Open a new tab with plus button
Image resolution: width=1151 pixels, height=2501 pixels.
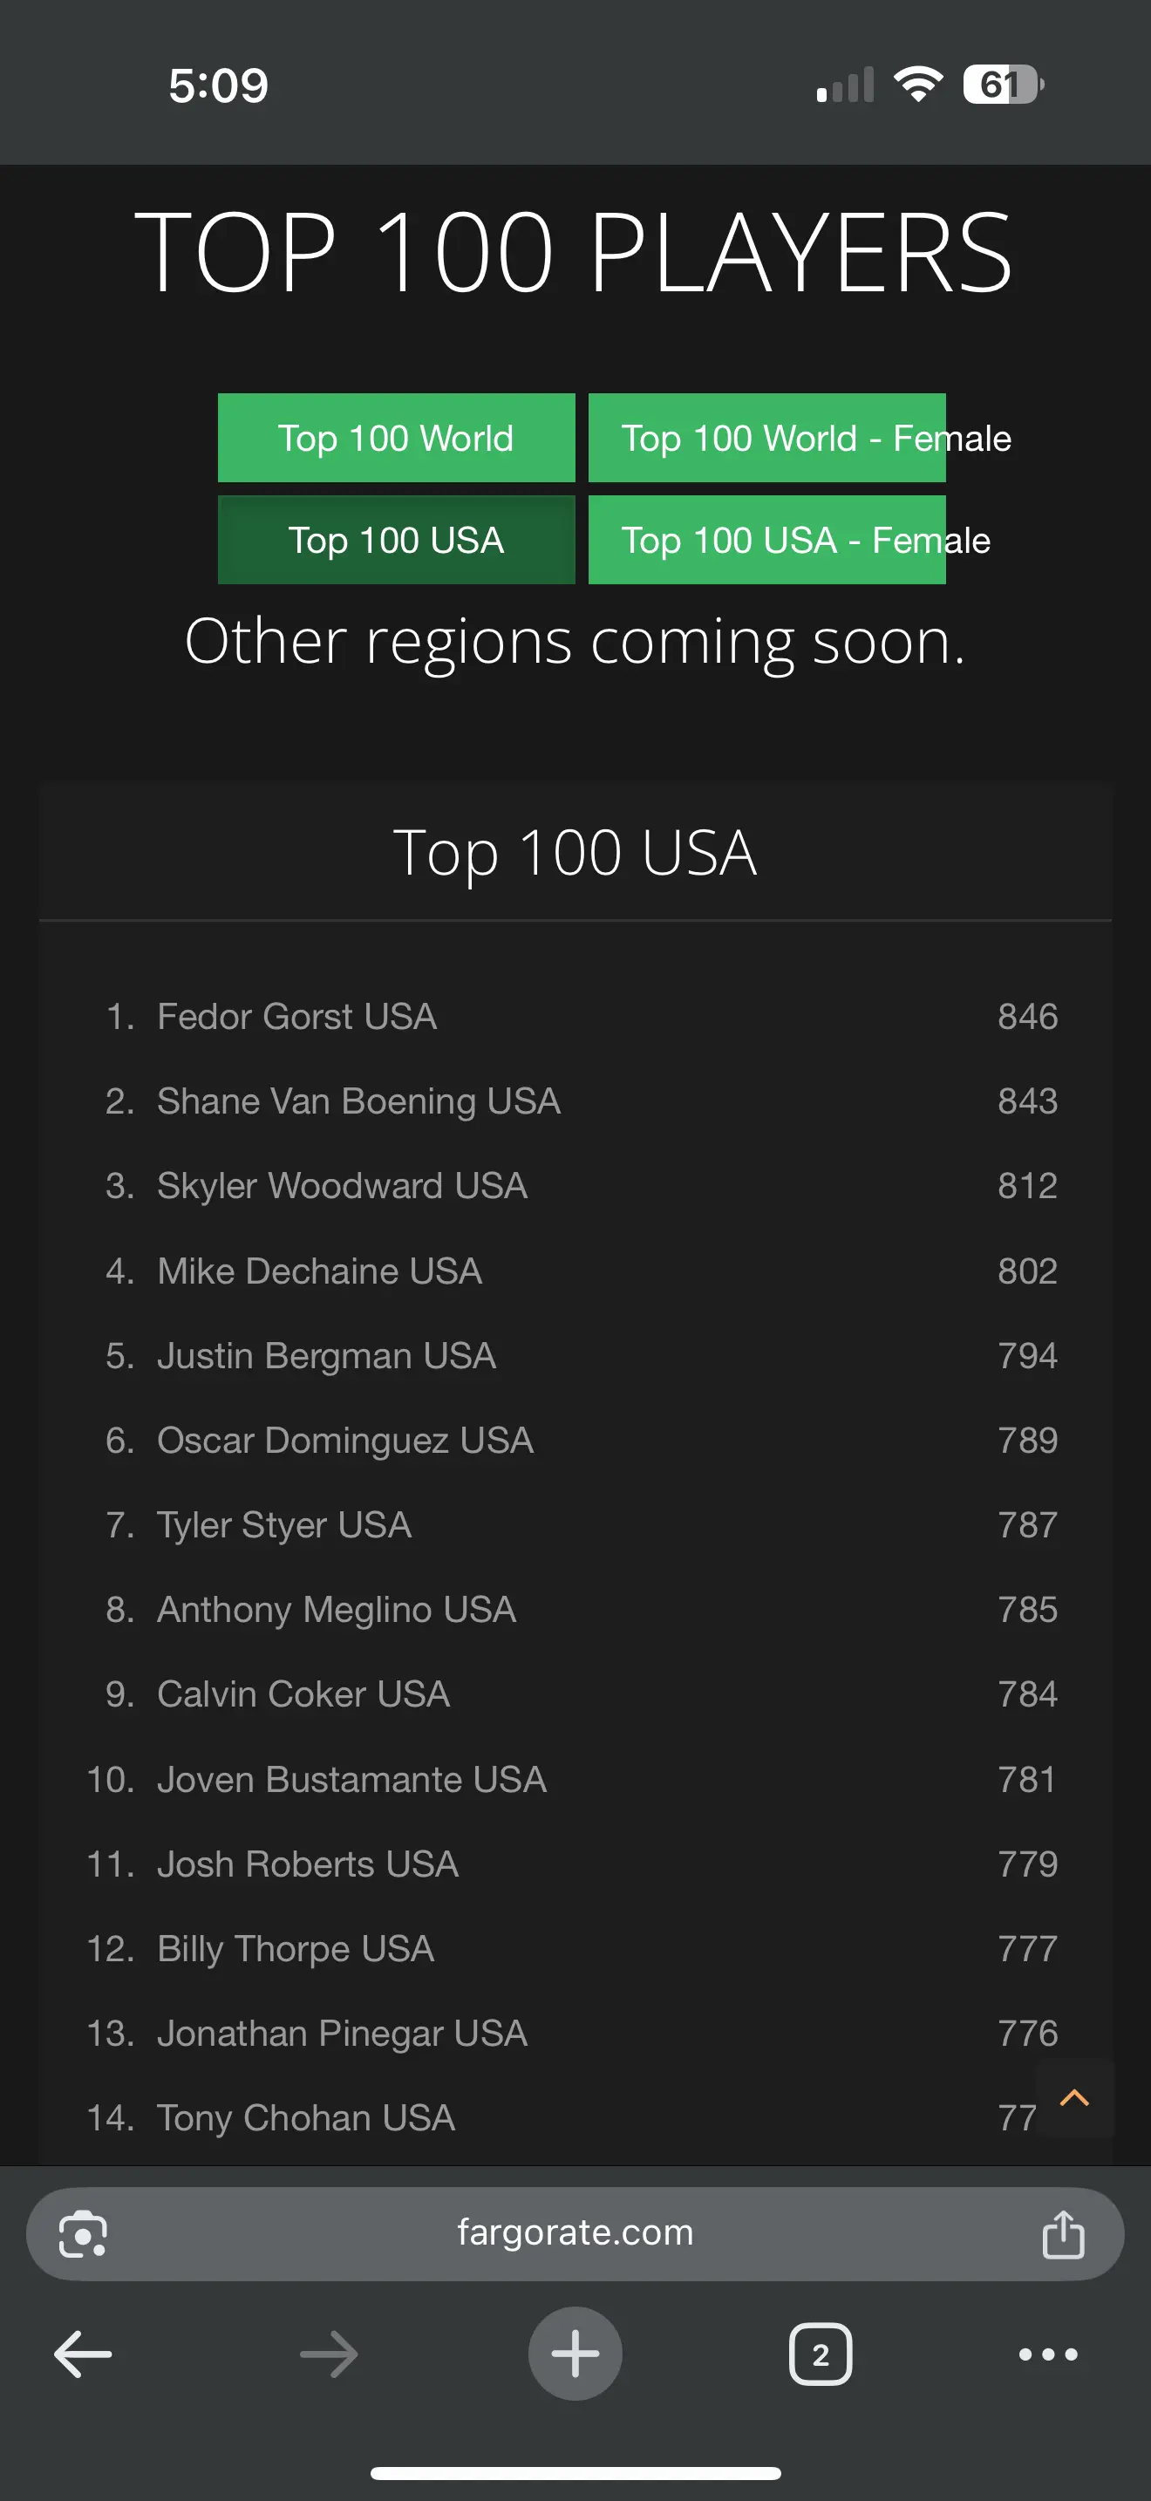(x=575, y=2354)
